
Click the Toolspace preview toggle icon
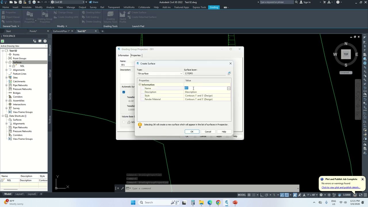point(35,41)
